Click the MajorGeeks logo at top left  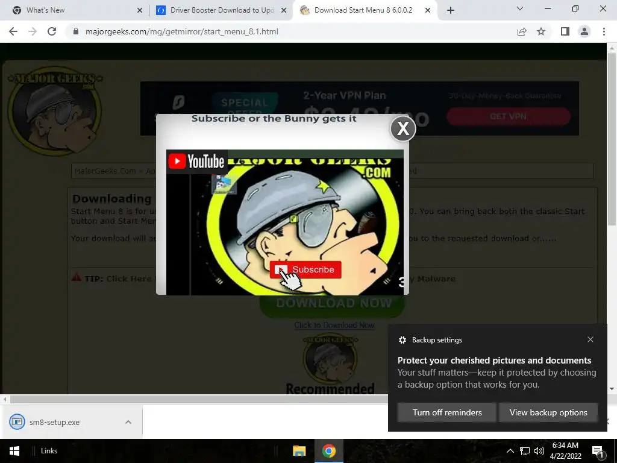coord(54,110)
